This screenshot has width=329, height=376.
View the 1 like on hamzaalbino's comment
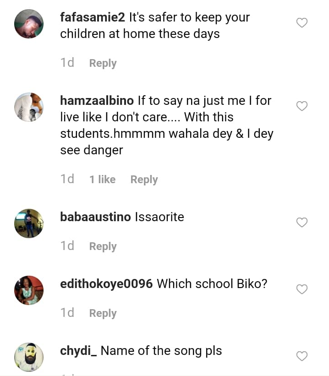point(102,180)
